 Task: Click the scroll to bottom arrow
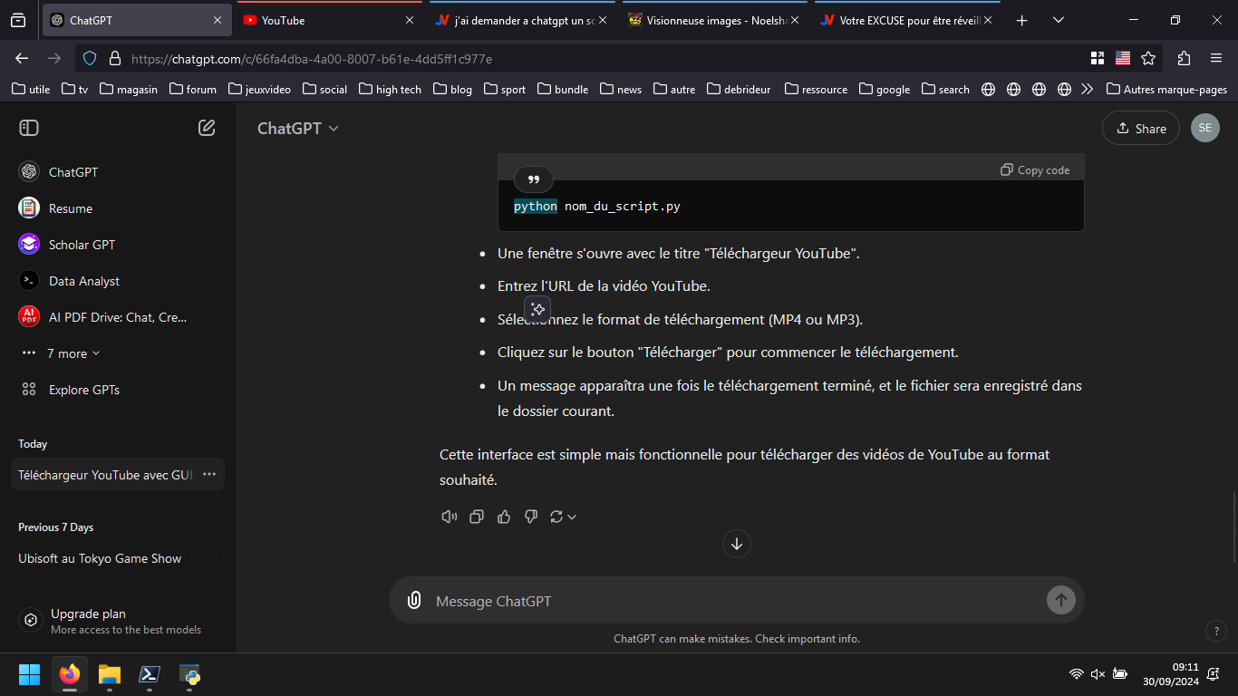pos(736,544)
